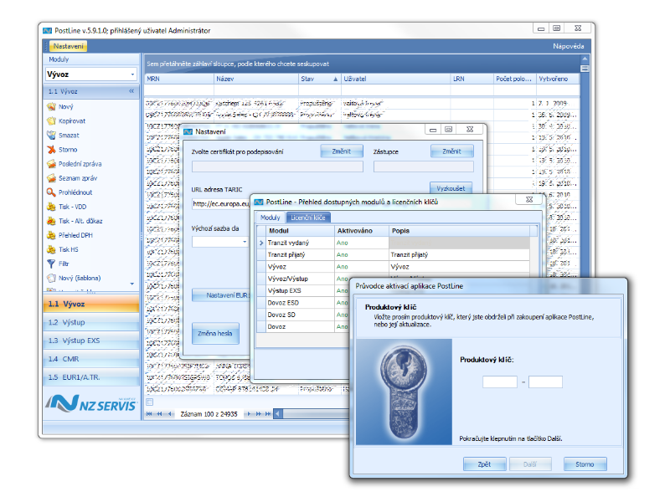Activate the Filtr funnel icon
Image resolution: width=670 pixels, height=502 pixels.
(x=51, y=264)
